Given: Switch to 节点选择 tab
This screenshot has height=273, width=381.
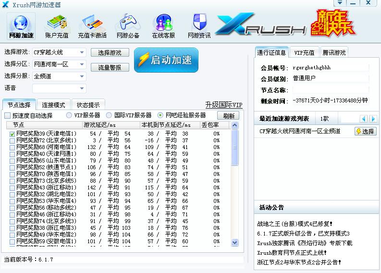Looking at the screenshot, I should click(19, 105).
